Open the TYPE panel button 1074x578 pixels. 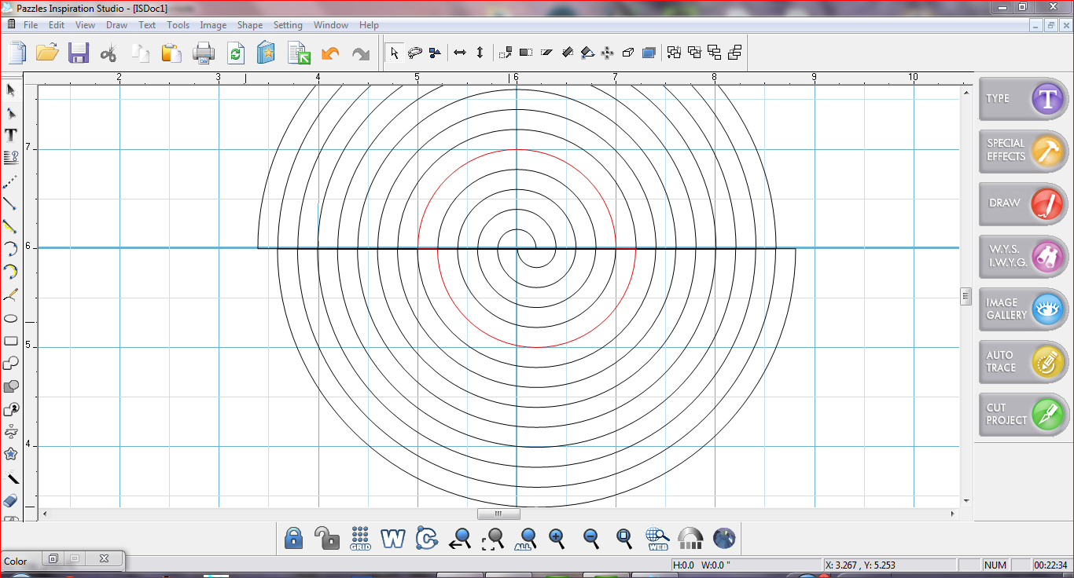pos(1024,98)
